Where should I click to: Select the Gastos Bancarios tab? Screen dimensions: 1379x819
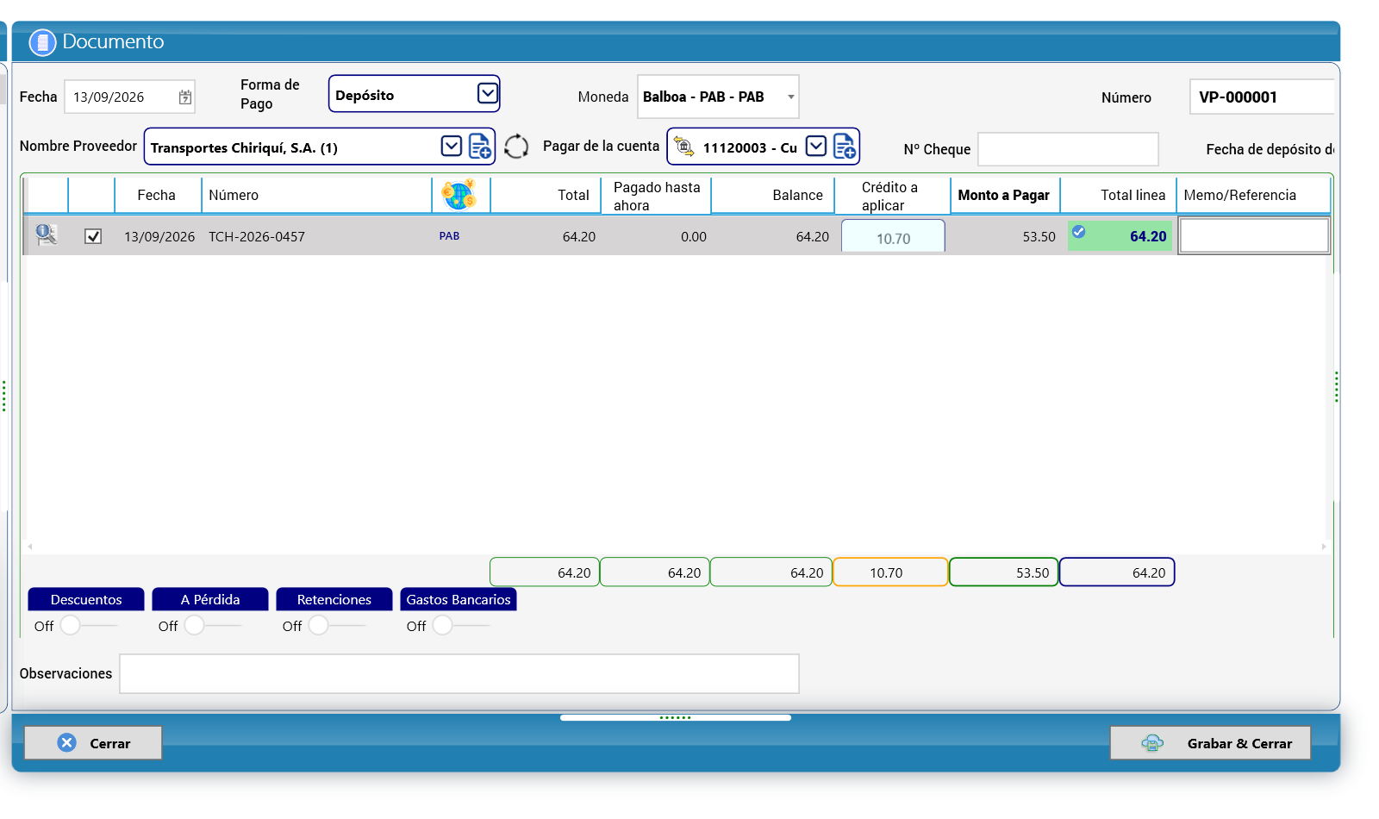[x=459, y=599]
